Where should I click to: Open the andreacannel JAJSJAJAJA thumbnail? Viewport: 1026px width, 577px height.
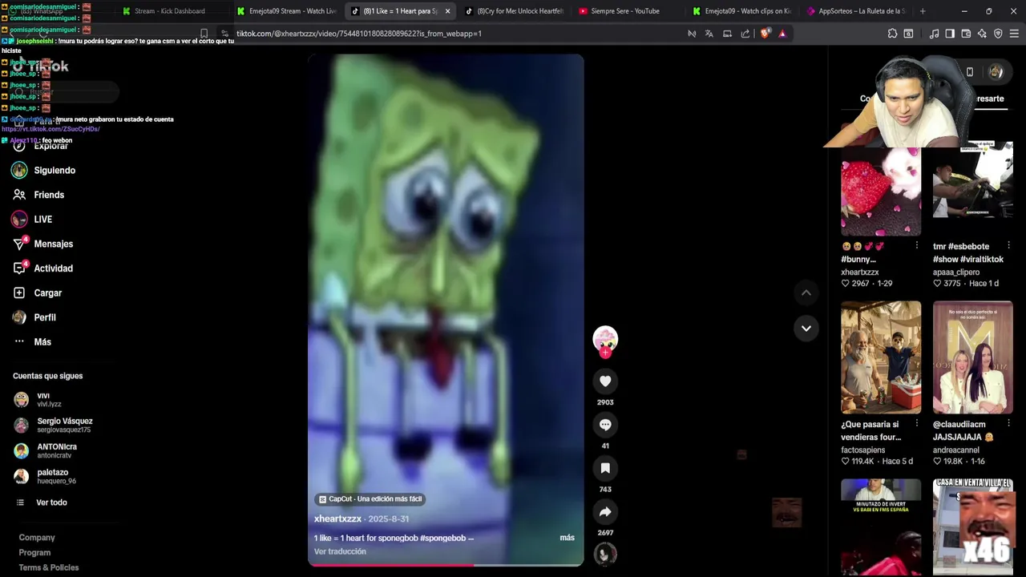972,357
